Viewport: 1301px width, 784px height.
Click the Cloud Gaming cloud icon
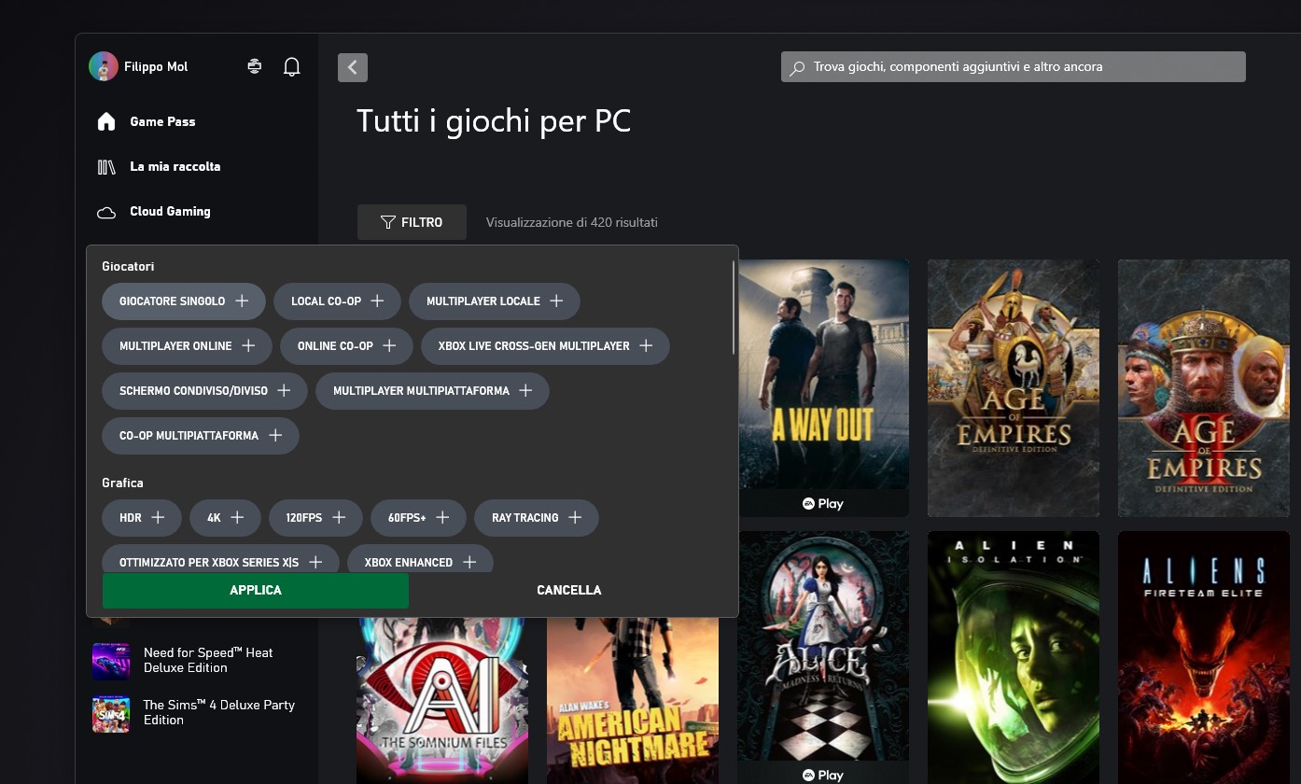[x=106, y=212]
